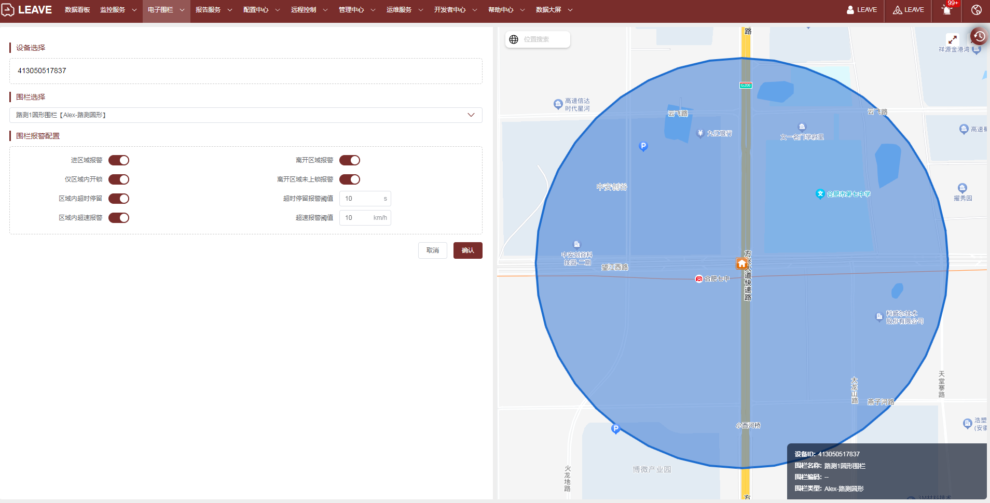Click the 确认 confirm button
The width and height of the screenshot is (990, 503).
467,250
